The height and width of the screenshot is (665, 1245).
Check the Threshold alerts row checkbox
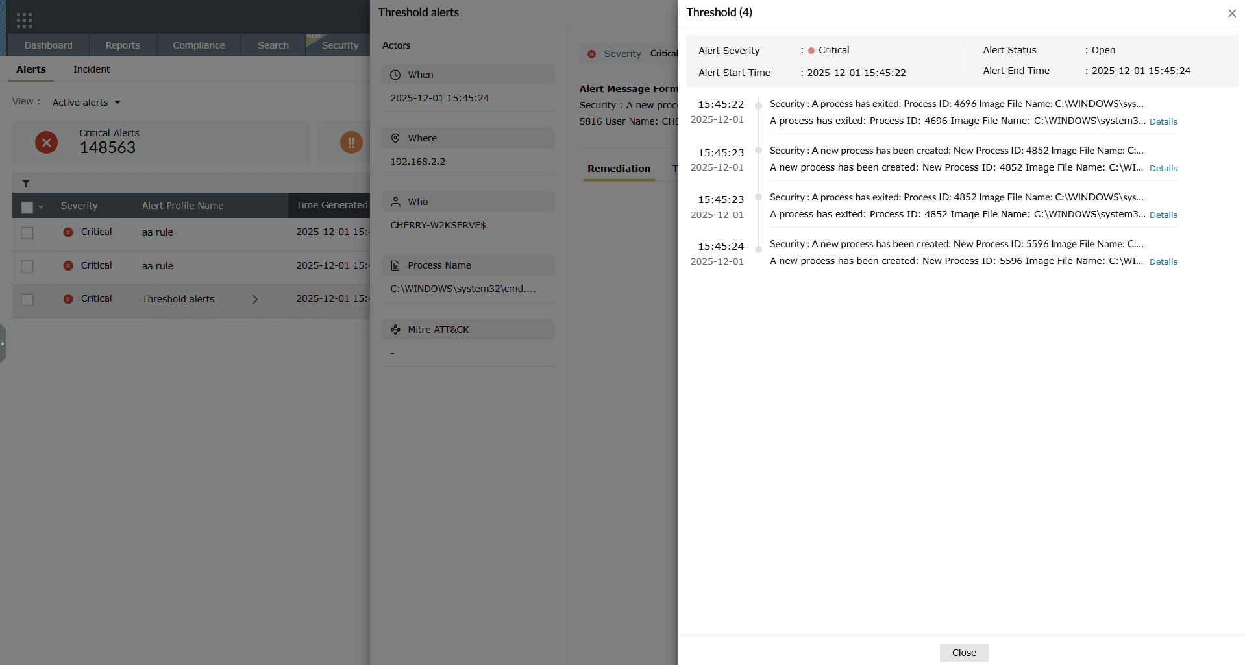coord(27,300)
